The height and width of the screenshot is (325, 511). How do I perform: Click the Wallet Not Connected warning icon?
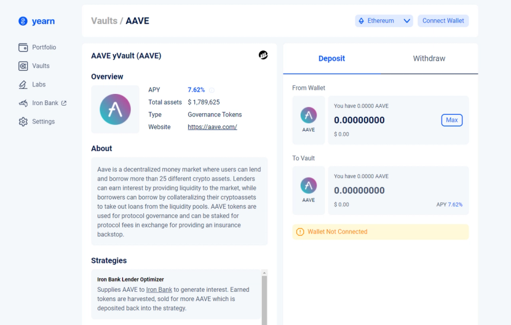(300, 232)
